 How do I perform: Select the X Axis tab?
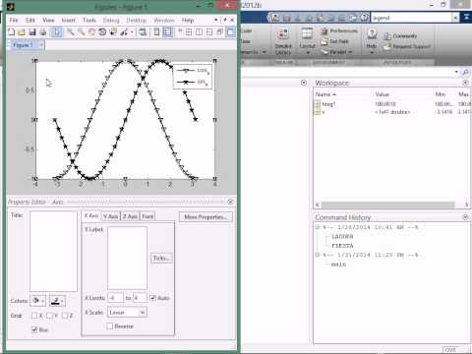tap(91, 215)
